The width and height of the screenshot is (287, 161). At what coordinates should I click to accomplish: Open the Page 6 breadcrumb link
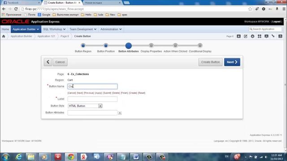(x=65, y=36)
